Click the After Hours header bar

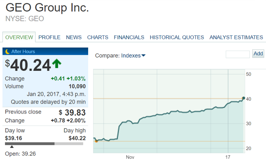pyautogui.click(x=45, y=51)
